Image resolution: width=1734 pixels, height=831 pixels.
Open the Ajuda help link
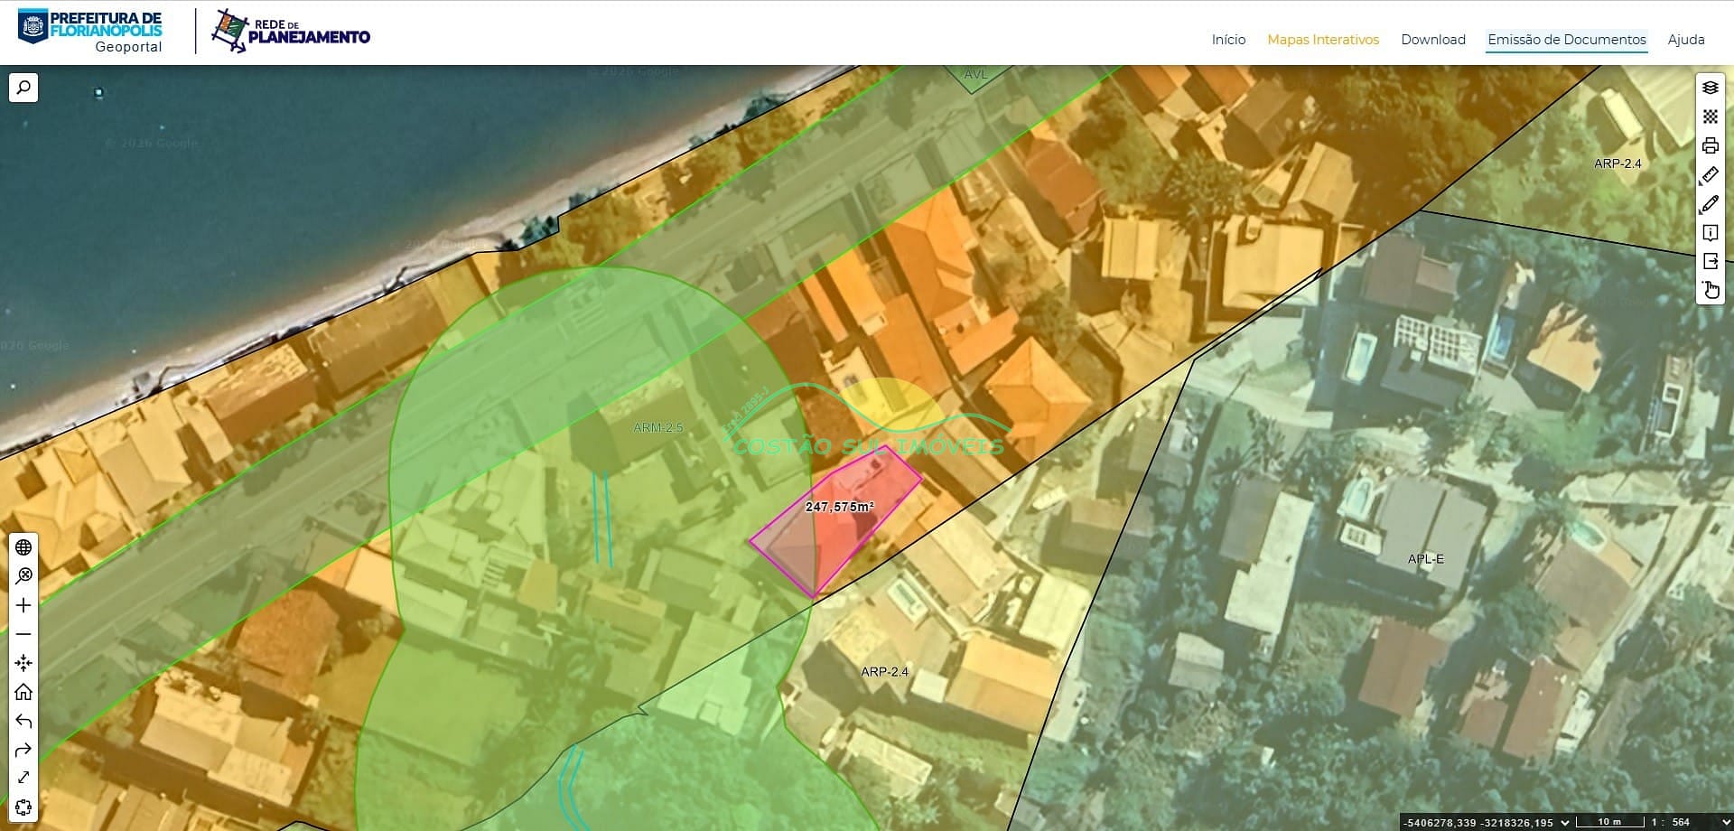(1685, 40)
